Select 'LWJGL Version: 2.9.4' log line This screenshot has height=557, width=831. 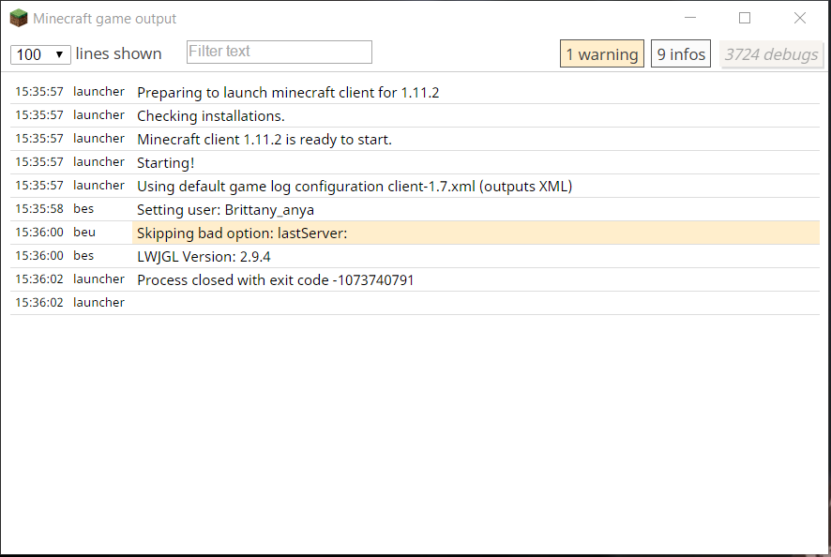coord(415,256)
